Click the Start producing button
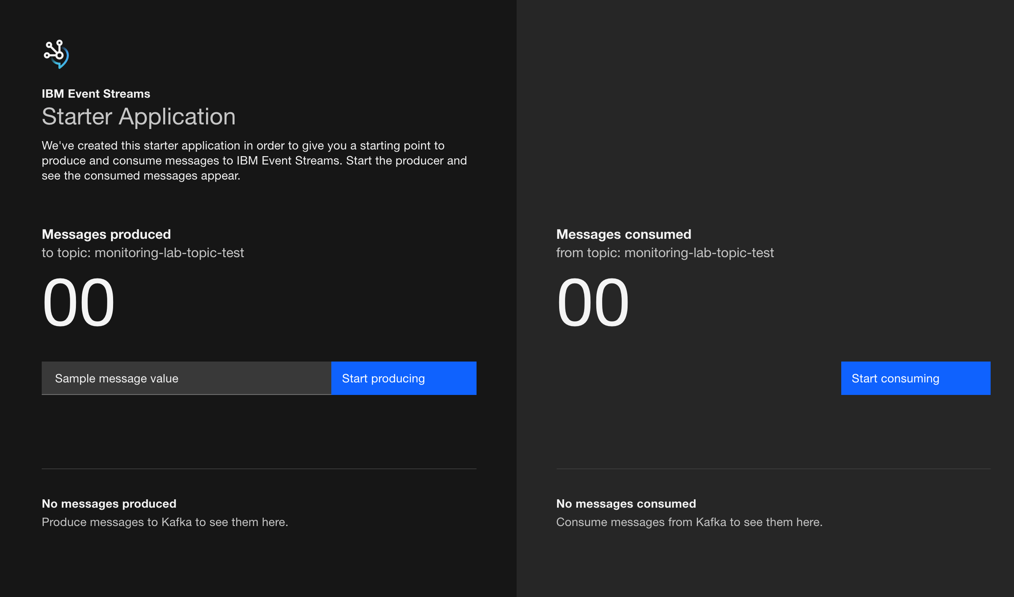The image size is (1014, 597). pos(404,378)
